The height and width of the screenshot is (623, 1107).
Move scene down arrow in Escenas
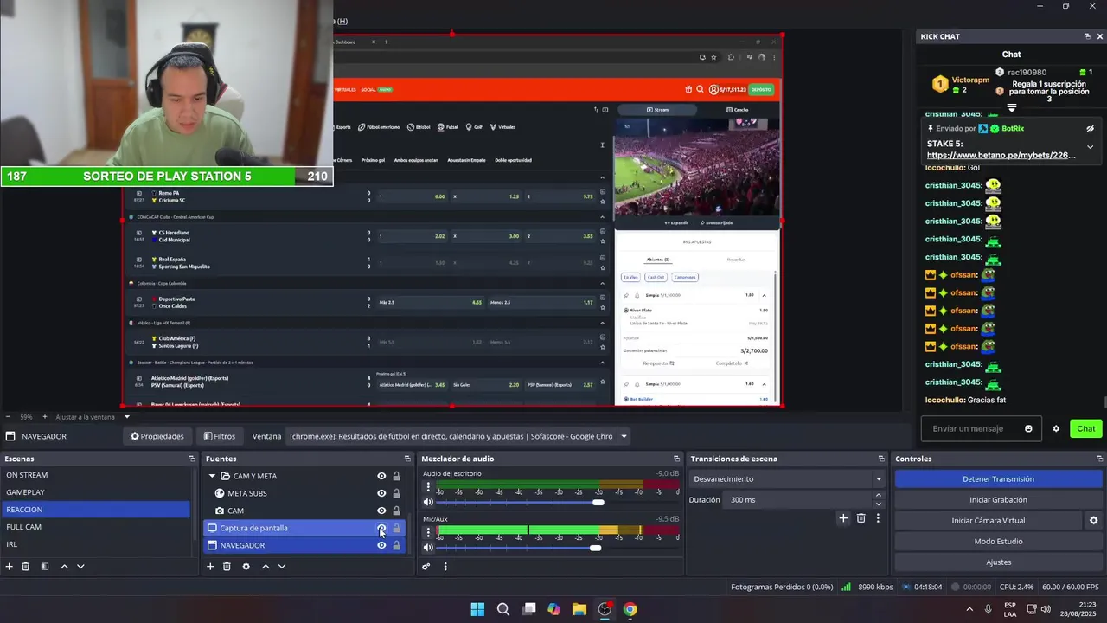pos(80,567)
